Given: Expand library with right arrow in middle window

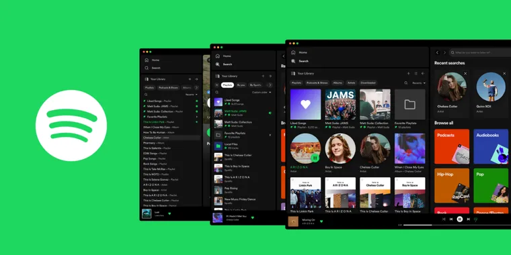Looking at the screenshot, I should coord(270,76).
